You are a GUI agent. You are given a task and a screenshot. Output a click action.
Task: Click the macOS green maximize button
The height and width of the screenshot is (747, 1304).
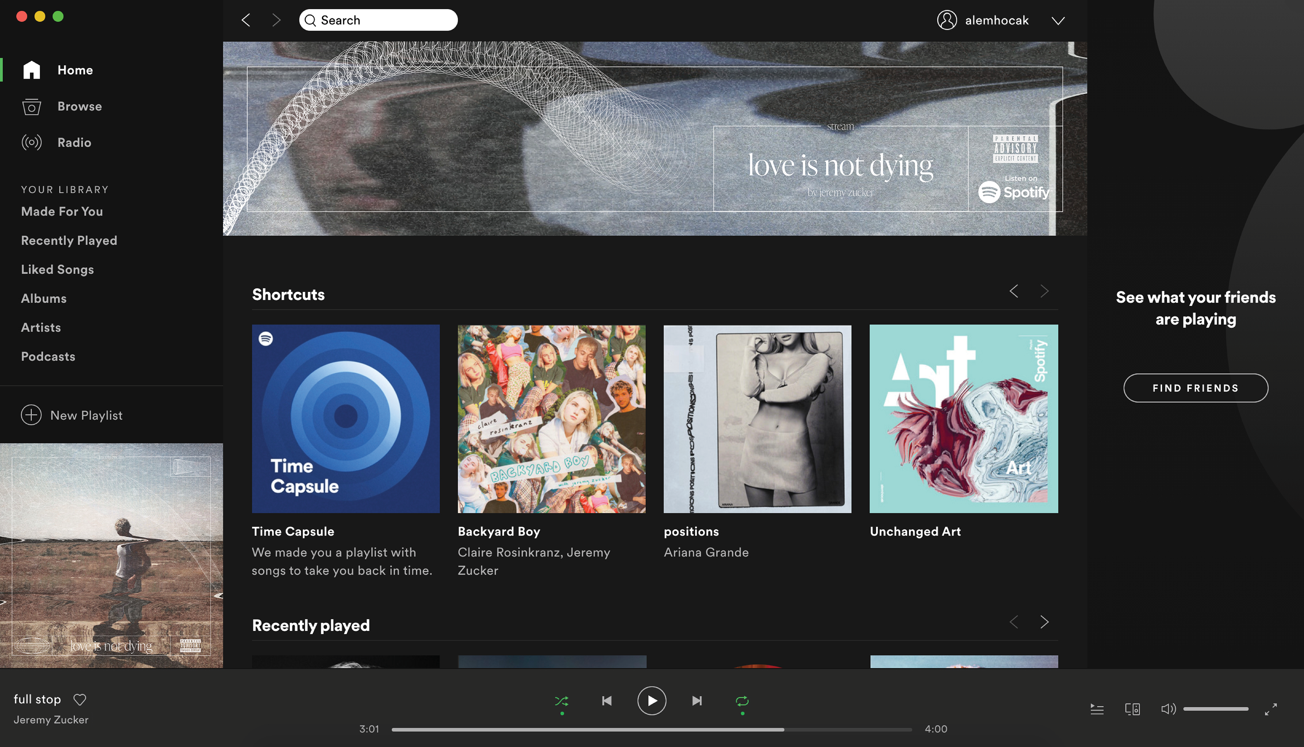click(58, 16)
